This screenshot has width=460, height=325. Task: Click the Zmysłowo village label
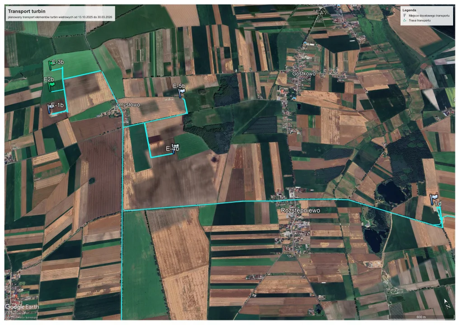(x=128, y=105)
